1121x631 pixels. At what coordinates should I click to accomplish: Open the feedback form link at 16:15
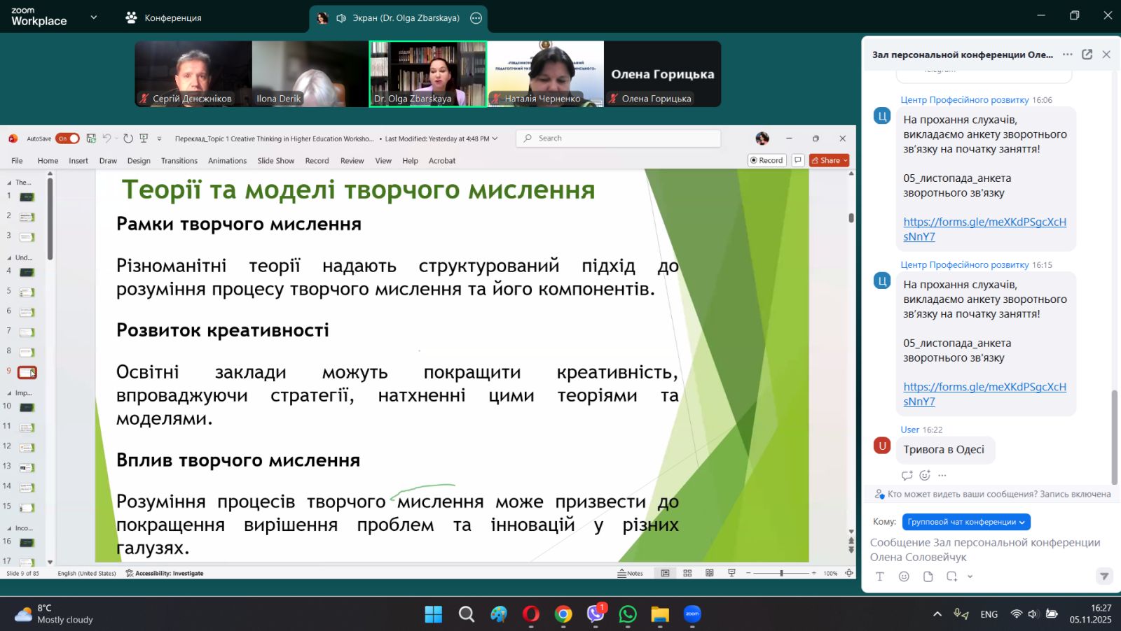click(984, 387)
